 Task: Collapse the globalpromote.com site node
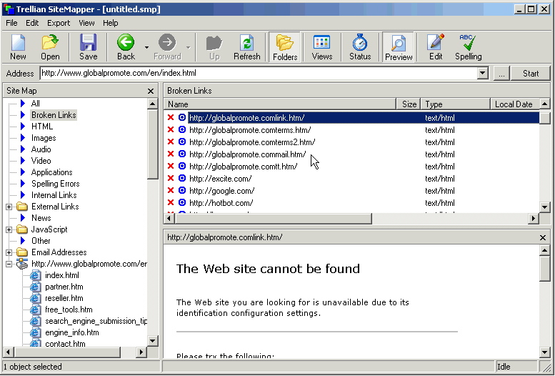click(x=9, y=264)
